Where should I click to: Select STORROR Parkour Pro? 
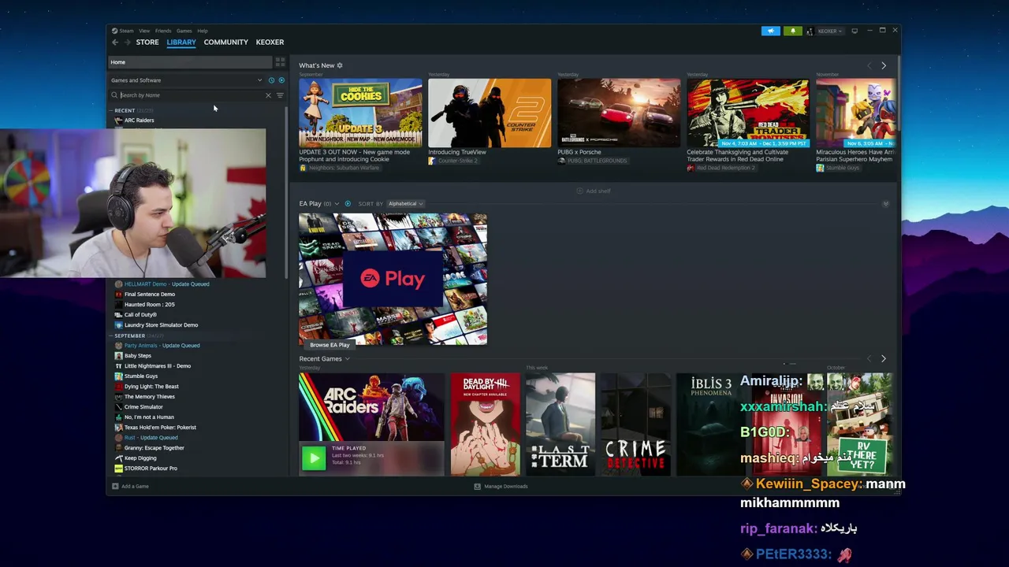tap(146, 469)
